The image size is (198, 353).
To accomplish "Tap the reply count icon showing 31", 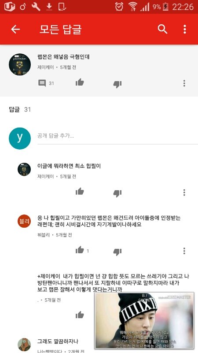I will 42,83.
